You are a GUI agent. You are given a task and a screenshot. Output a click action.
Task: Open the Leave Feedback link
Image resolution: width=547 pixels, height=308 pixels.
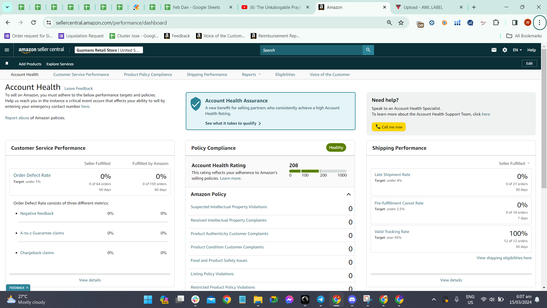pos(79,88)
